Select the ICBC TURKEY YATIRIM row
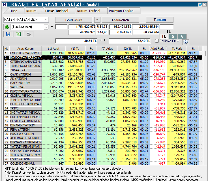Viewport: 208px width, 181px height. pos(103,100)
